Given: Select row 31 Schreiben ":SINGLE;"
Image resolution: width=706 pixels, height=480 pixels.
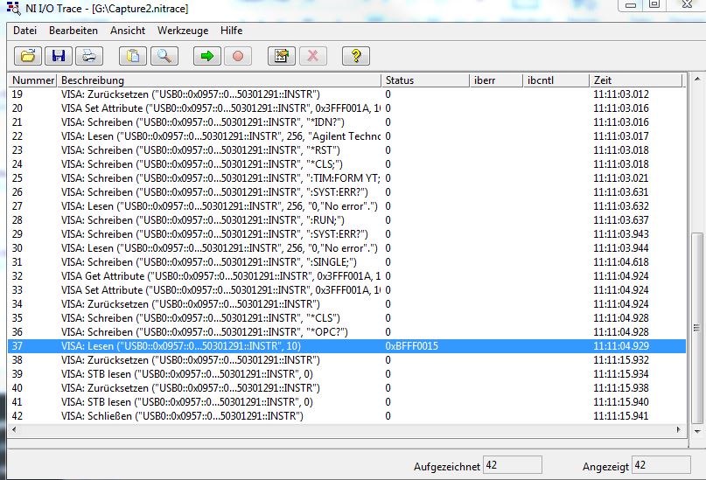Looking at the screenshot, I should [346, 261].
